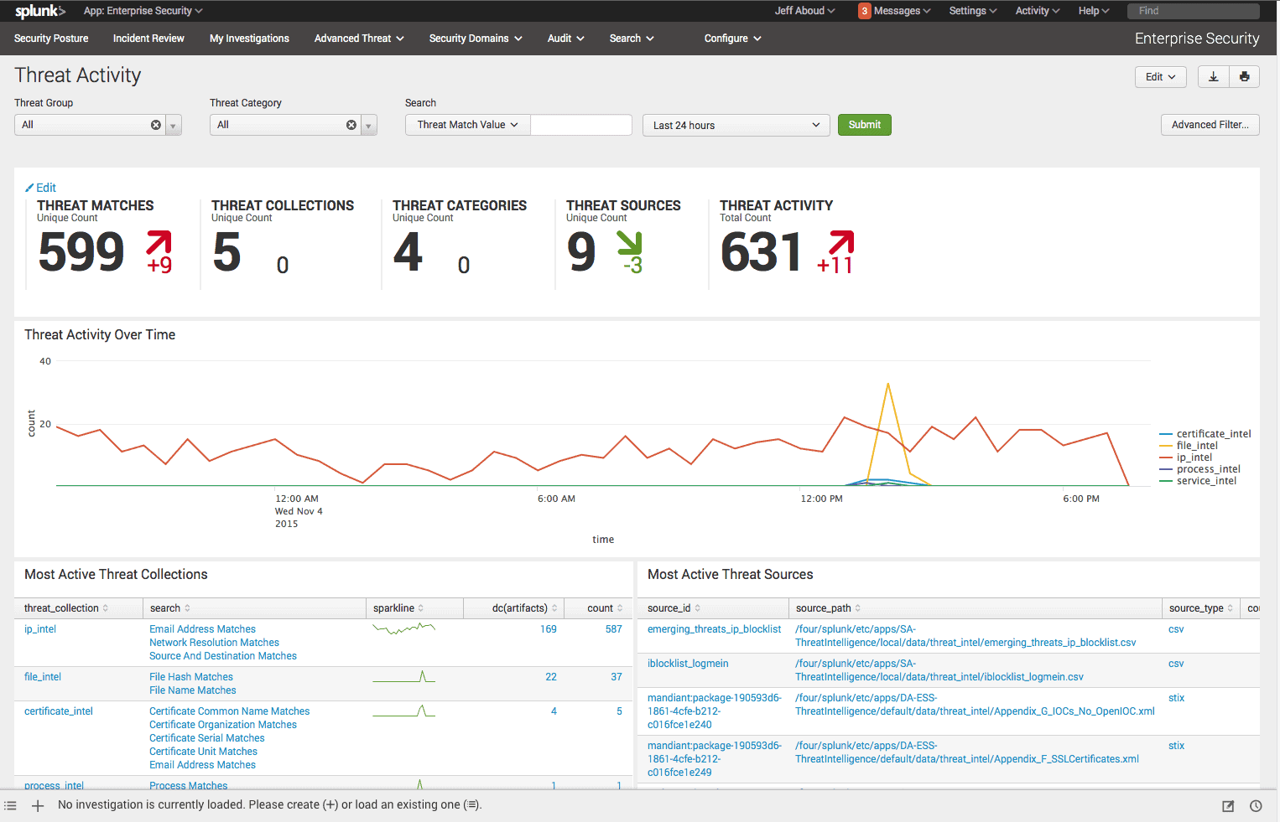Click the threat search text field
Viewport: 1280px width, 822px height.
click(x=581, y=125)
